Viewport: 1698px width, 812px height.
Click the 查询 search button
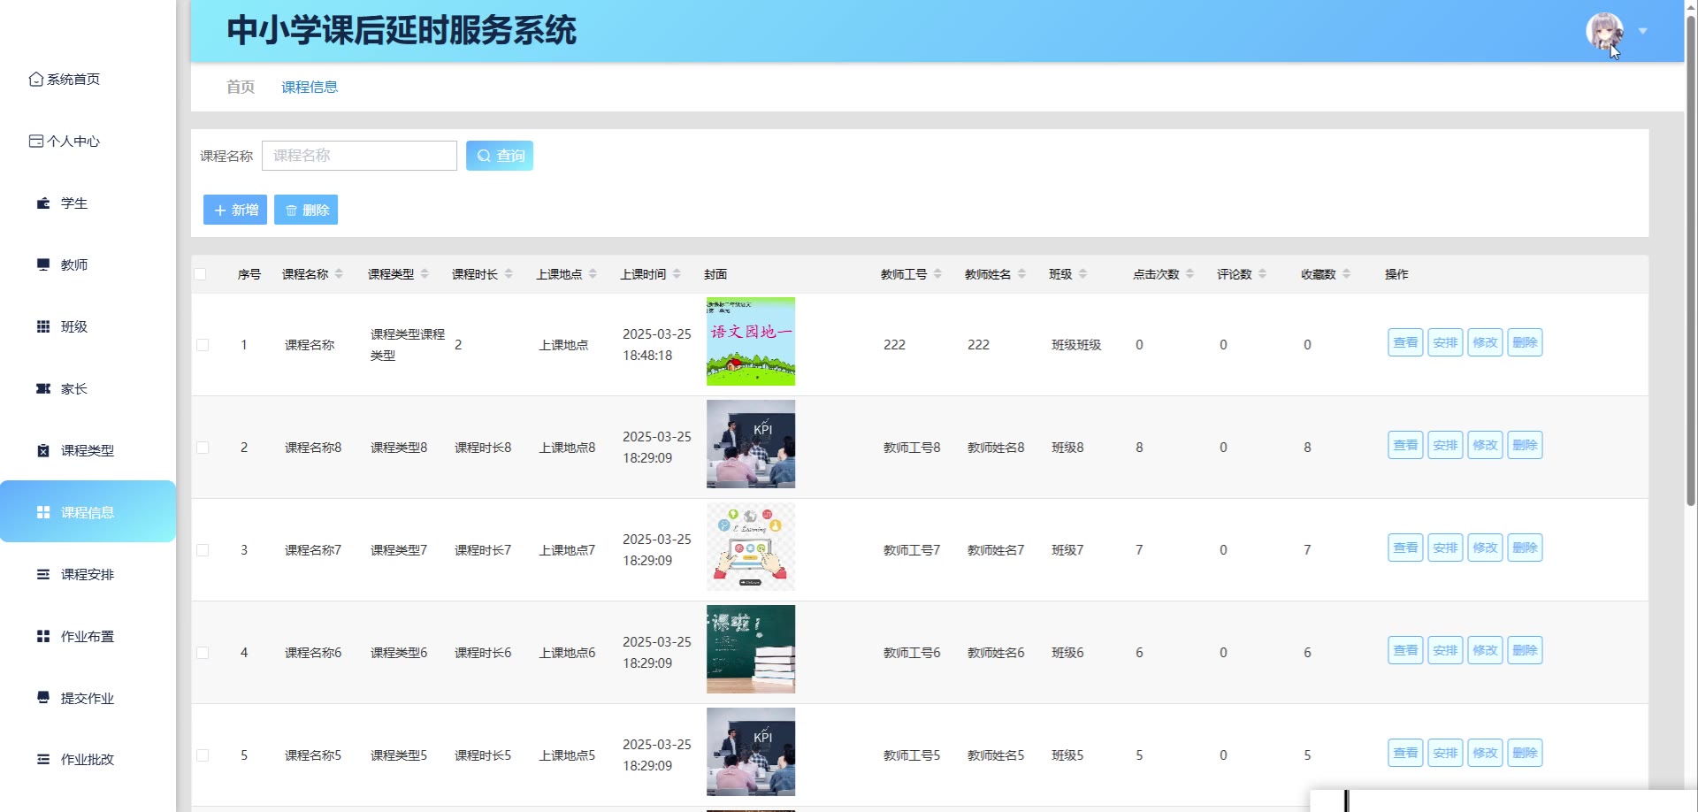(500, 156)
